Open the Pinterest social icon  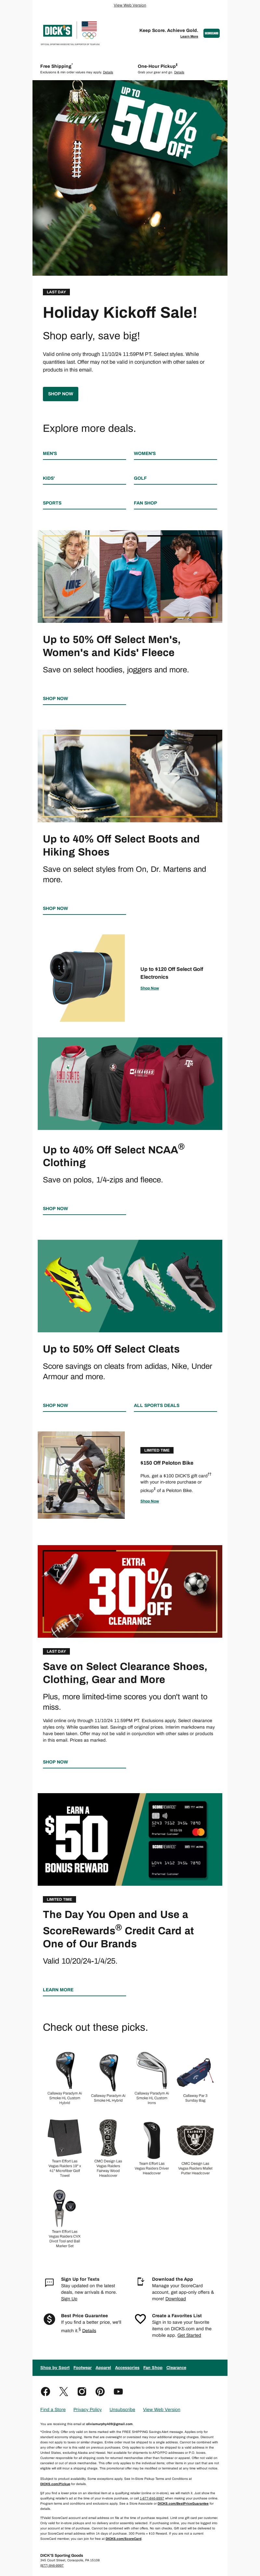coord(100,2391)
